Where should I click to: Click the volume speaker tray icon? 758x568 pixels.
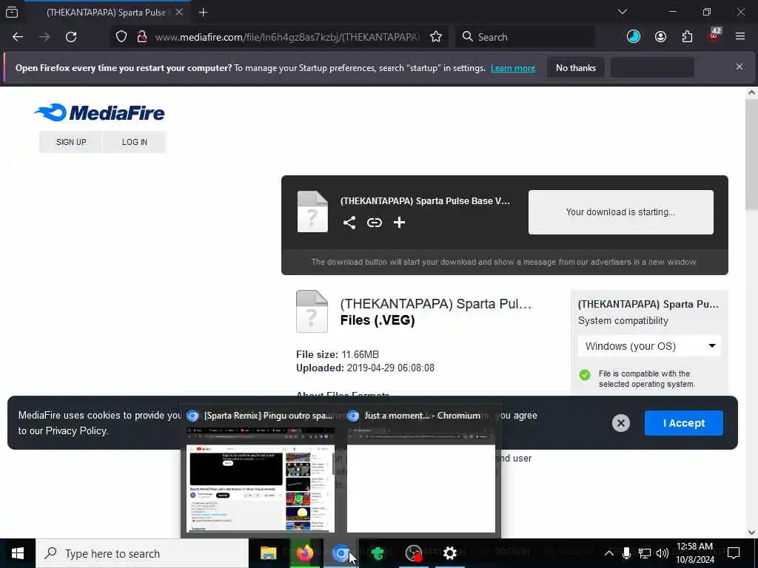(663, 553)
